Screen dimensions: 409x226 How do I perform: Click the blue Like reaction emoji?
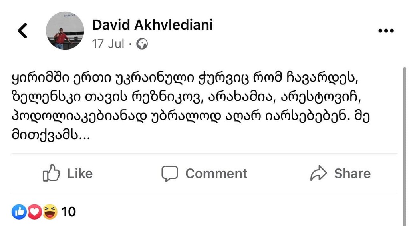pyautogui.click(x=19, y=212)
